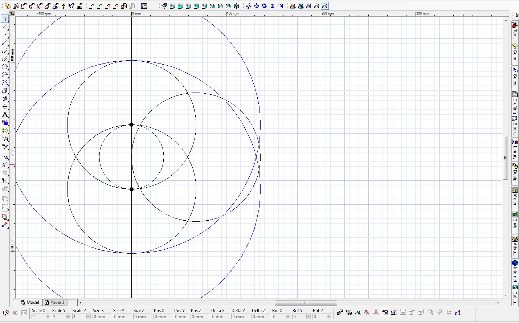519x323 pixels.
Task: Open the Tools palette tab
Action: pyautogui.click(x=515, y=31)
